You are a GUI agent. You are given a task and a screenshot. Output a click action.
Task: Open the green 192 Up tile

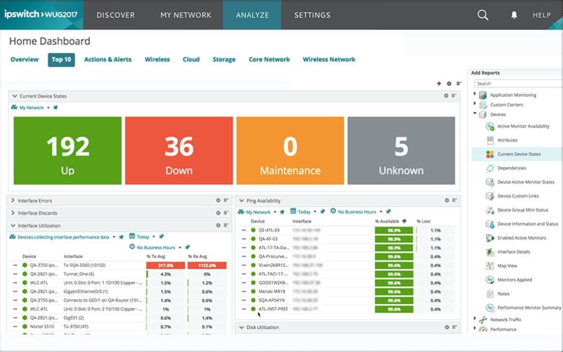point(68,150)
